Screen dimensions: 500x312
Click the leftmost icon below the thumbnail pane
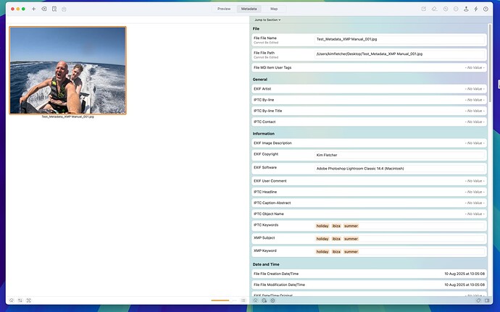(x=12, y=300)
